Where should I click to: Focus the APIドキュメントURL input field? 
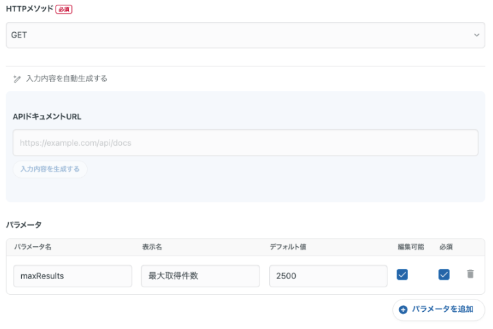point(245,143)
